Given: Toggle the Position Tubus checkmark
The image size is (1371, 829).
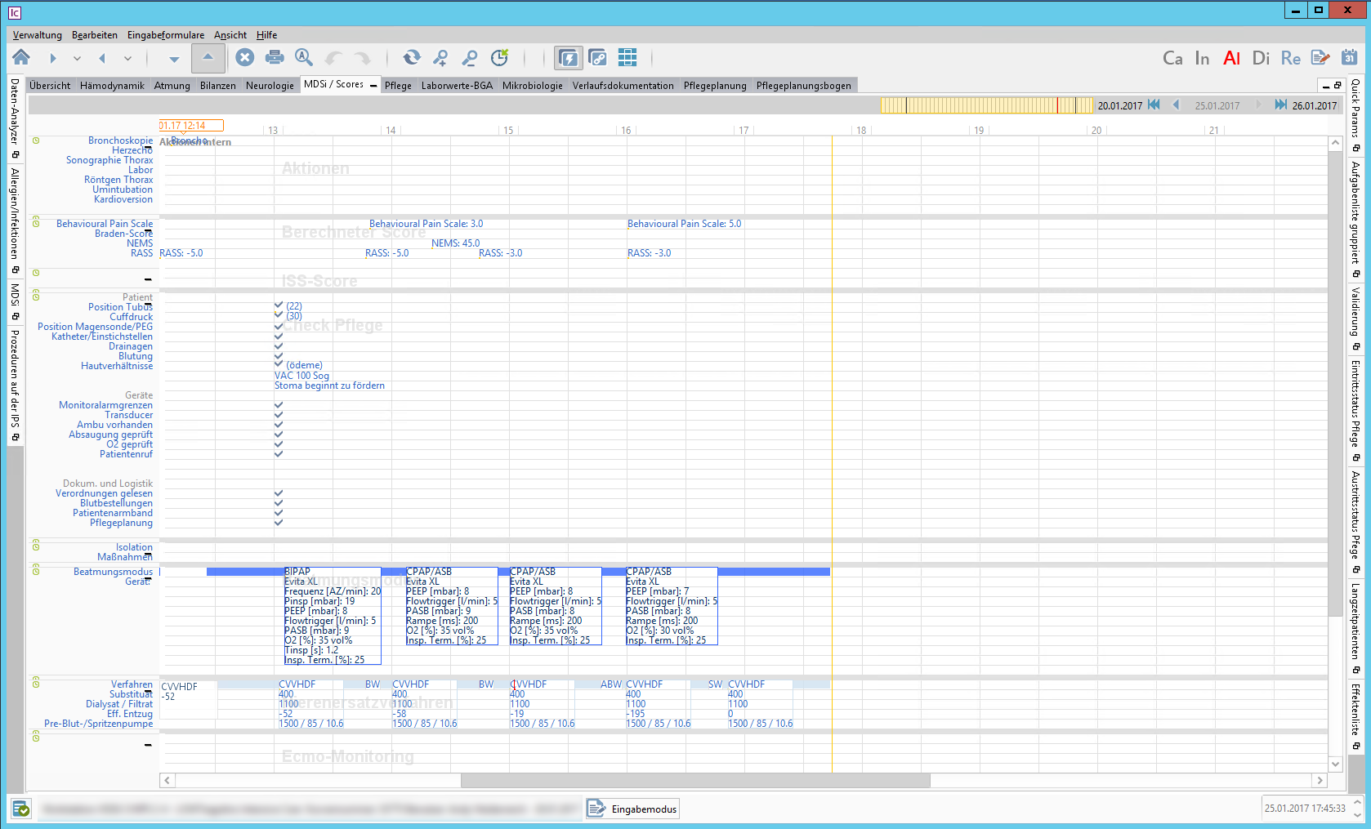Looking at the screenshot, I should click(279, 306).
